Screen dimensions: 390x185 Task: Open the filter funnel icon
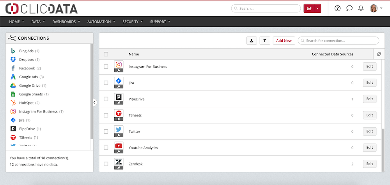(265, 41)
